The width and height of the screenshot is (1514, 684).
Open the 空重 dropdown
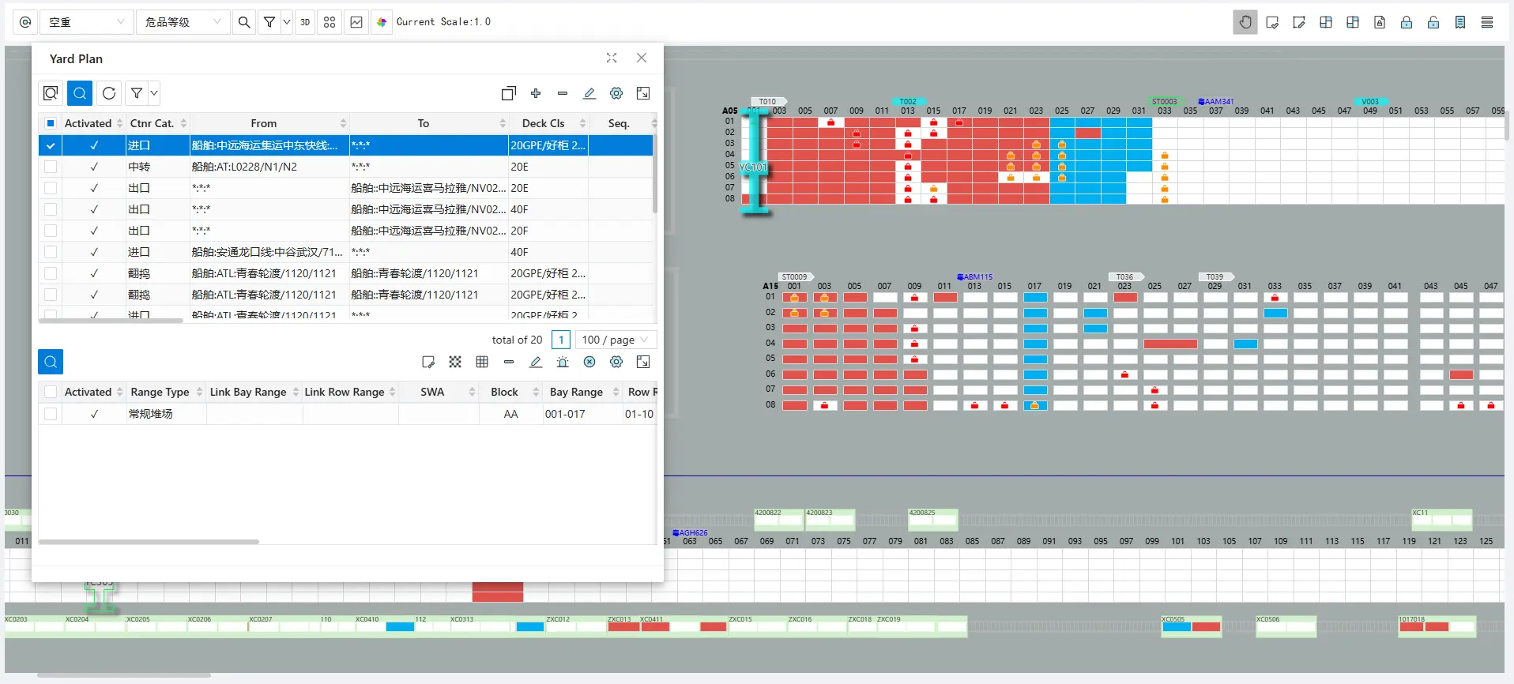[86, 22]
